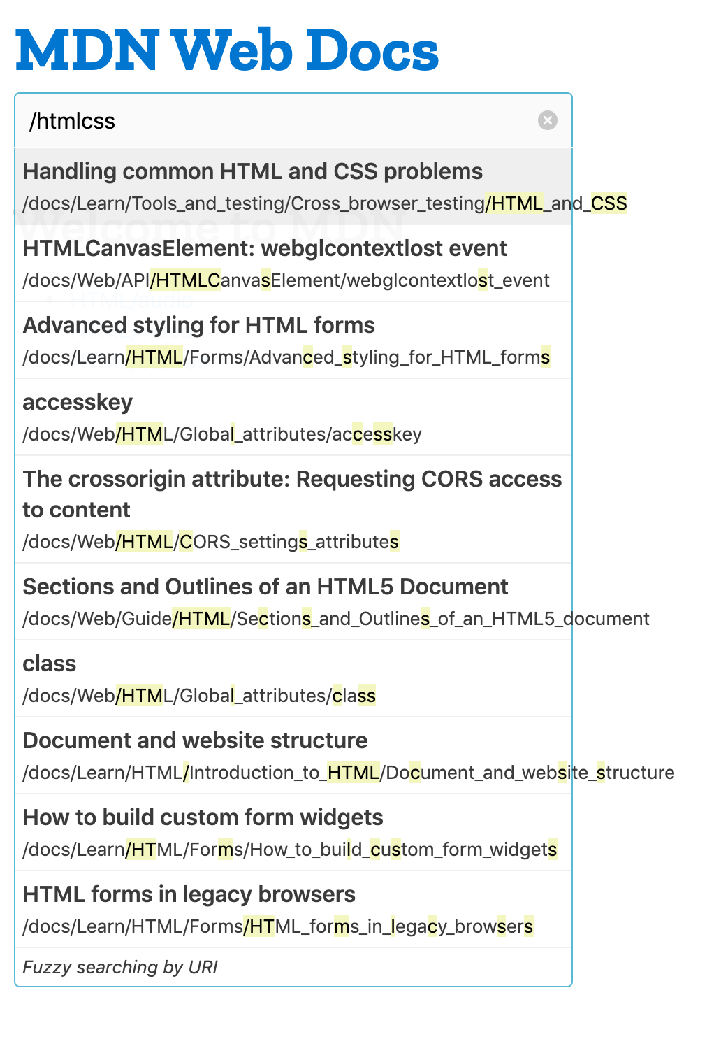
Task: Click the circular X icon in search bar
Action: (x=548, y=120)
